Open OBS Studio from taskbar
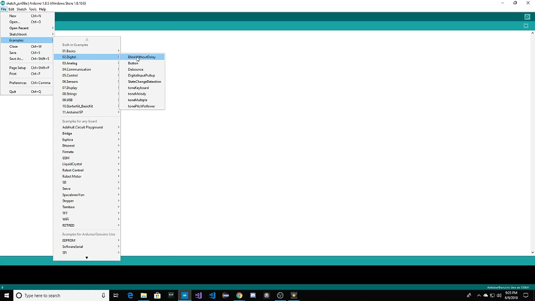The height and width of the screenshot is (301, 535). click(x=280, y=295)
